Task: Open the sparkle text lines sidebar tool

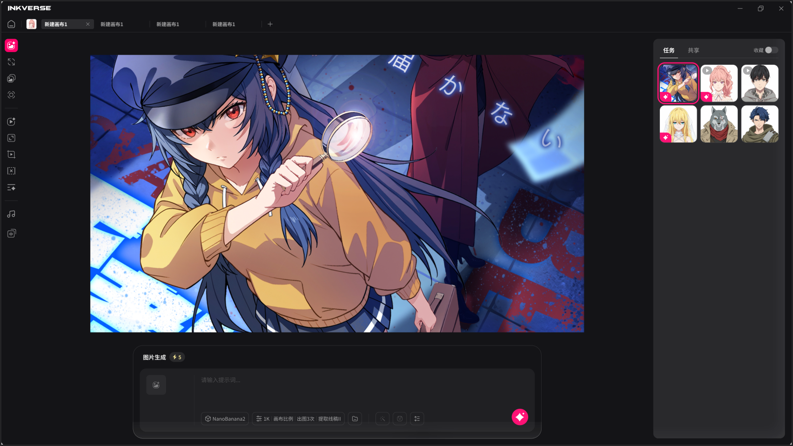Action: [x=11, y=188]
